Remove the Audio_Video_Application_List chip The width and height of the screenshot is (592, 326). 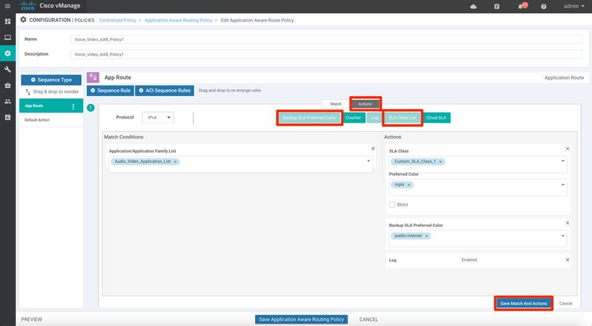click(175, 162)
